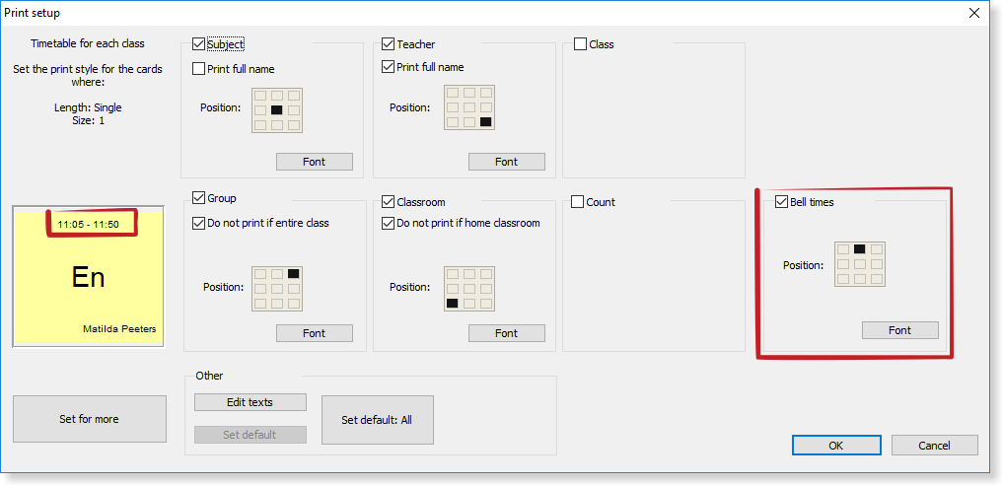Click the Set for more button

[x=89, y=419]
